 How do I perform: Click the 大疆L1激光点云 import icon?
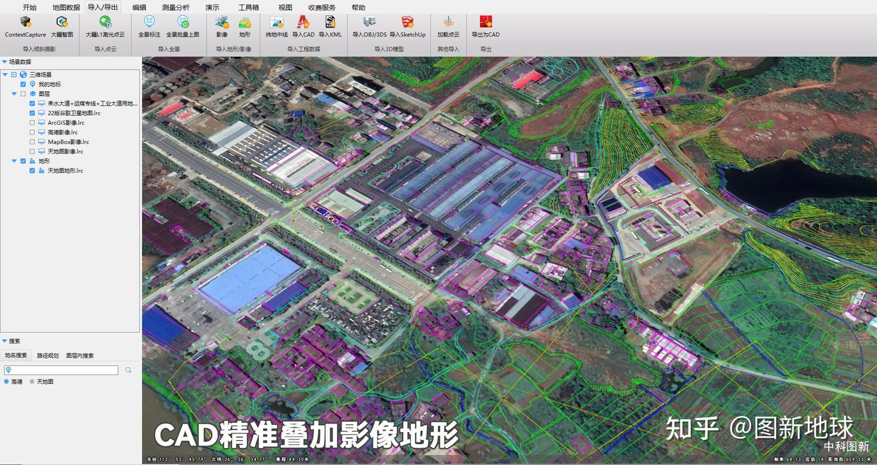pos(106,27)
